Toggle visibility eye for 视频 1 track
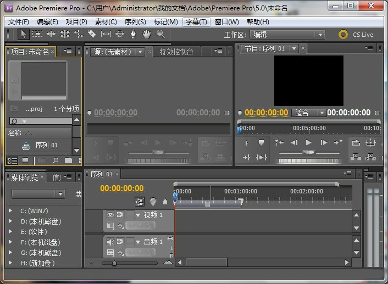388x284 pixels. pyautogui.click(x=110, y=215)
